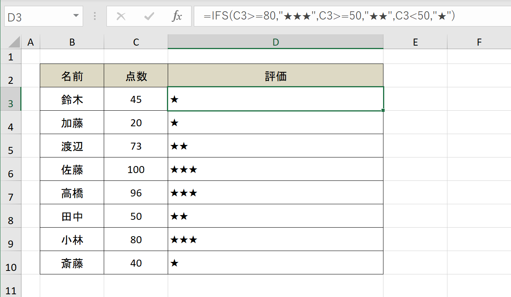This screenshot has width=511, height=297.
Task: Select row 3 header
Action: pyautogui.click(x=11, y=99)
